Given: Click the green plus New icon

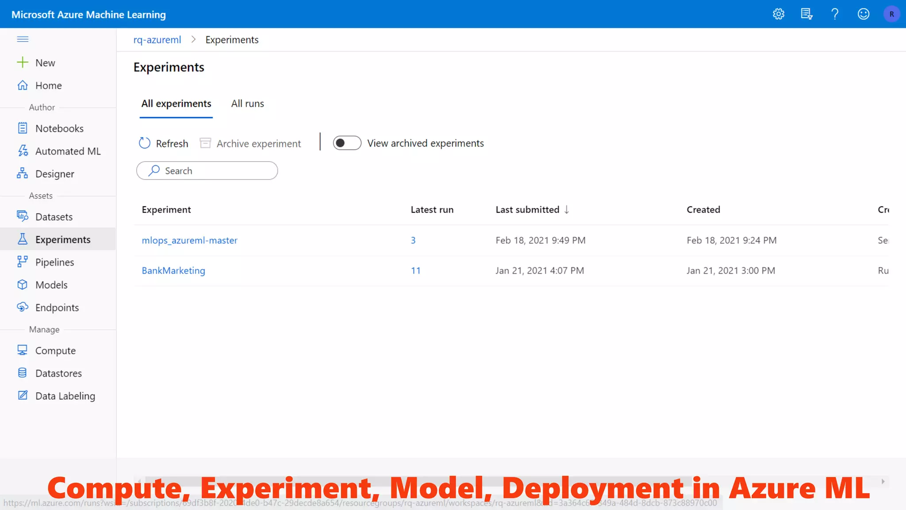Looking at the screenshot, I should pos(23,62).
